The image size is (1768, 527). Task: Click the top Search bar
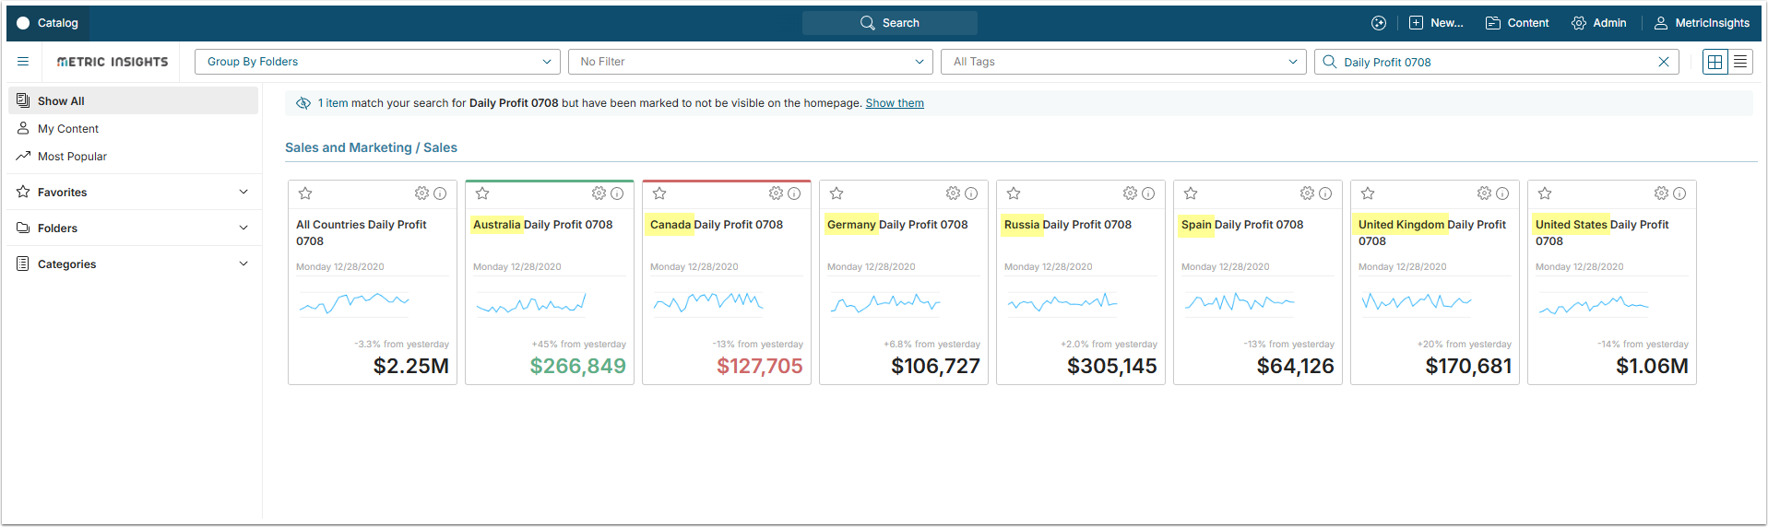click(890, 23)
